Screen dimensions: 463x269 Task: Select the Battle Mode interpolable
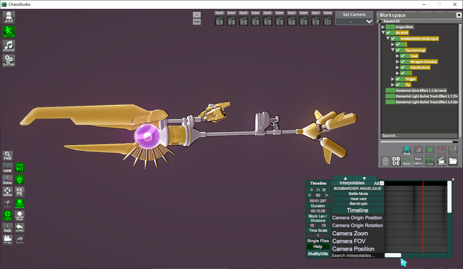[358, 194]
